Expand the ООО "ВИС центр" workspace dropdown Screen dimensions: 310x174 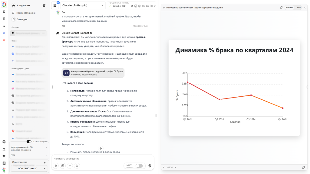pyautogui.click(x=29, y=168)
